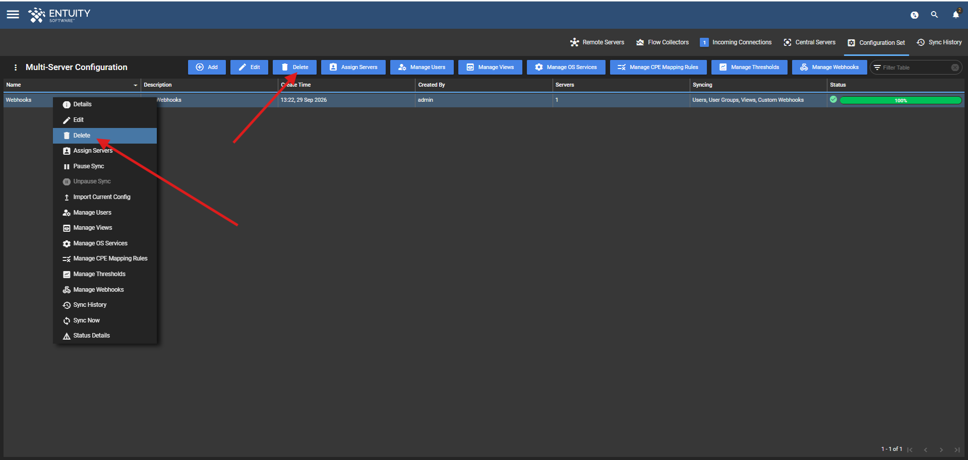The height and width of the screenshot is (460, 968).
Task: Switch to the Sync History tab
Action: point(939,42)
